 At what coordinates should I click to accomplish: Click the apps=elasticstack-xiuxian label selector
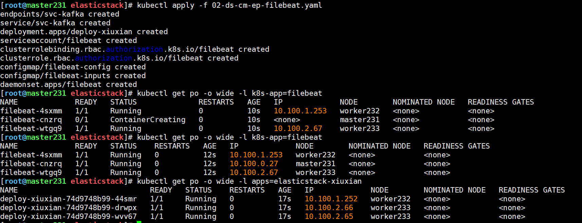click(307, 181)
